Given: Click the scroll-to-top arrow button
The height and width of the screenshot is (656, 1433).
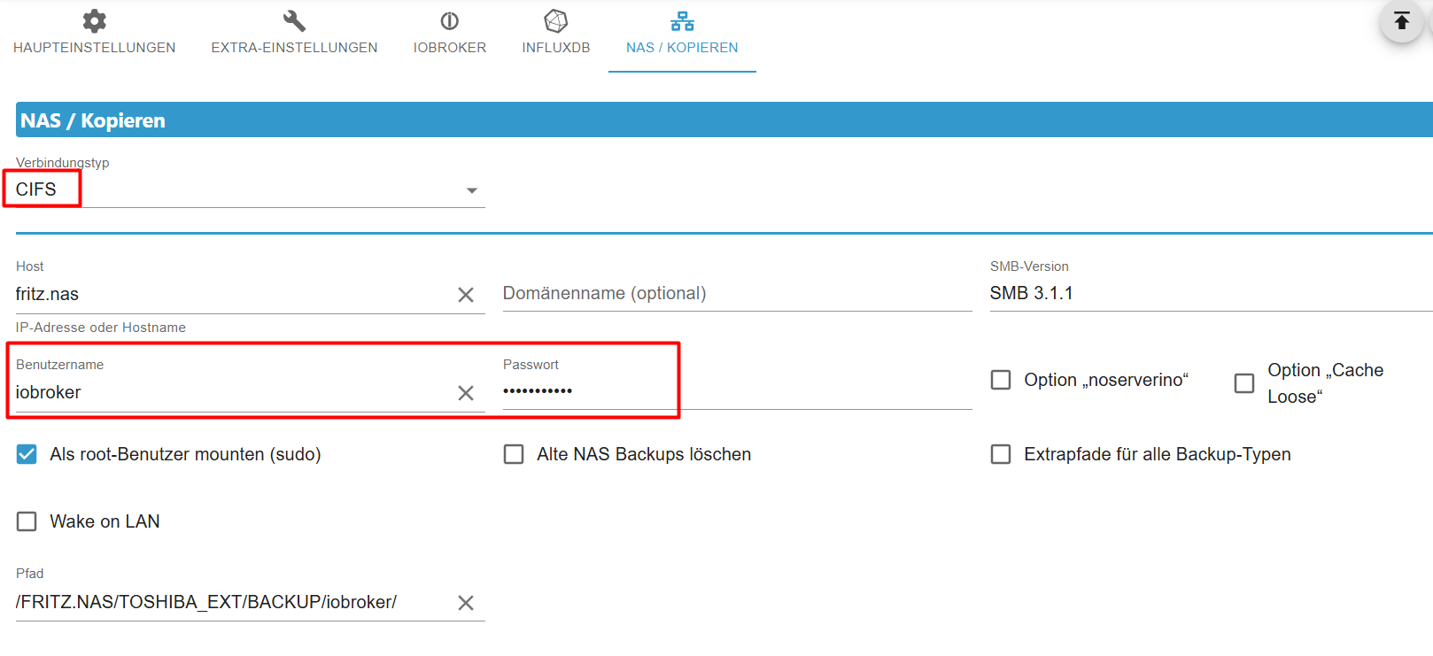Looking at the screenshot, I should (1401, 21).
